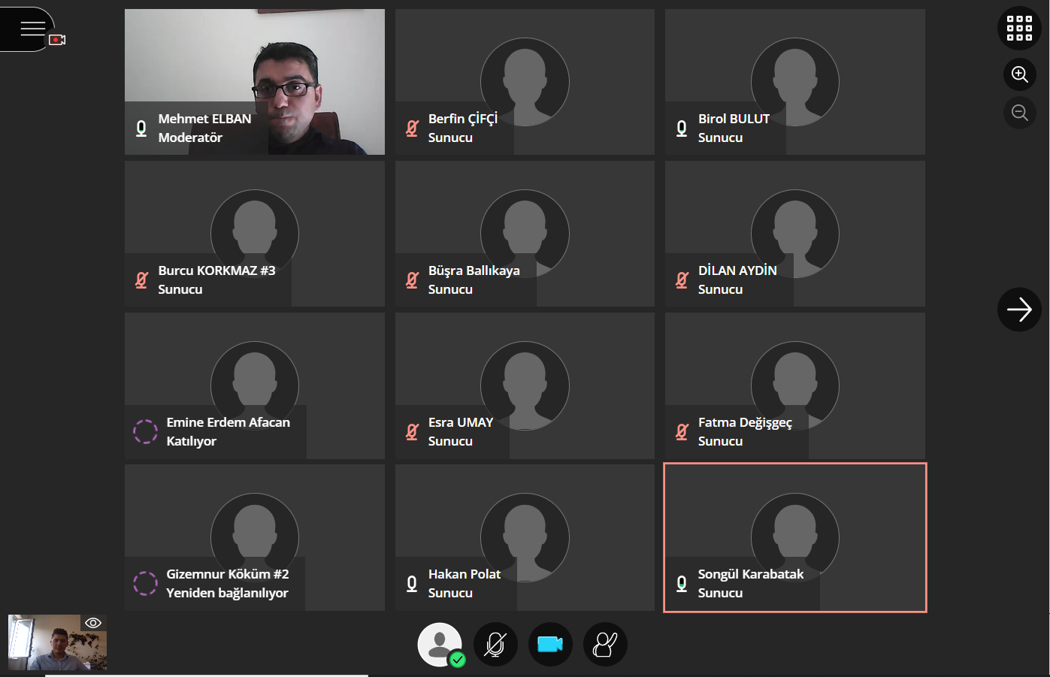Select the Berfin ÇİFÇİ name label
This screenshot has height=677, width=1050.
click(x=463, y=119)
